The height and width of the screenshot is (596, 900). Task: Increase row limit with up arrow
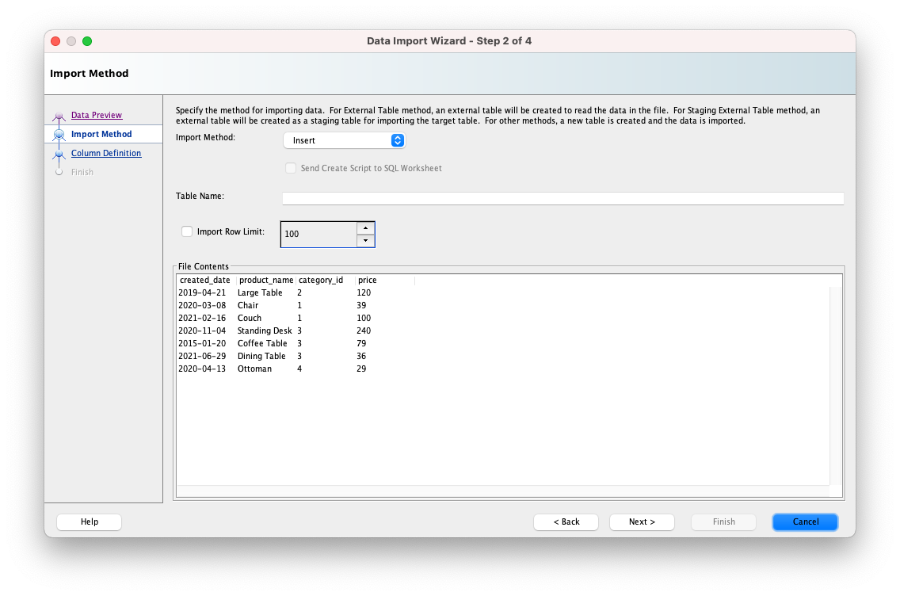tap(365, 228)
